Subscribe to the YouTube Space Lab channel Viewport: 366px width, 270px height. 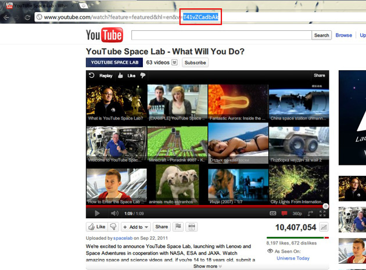(x=195, y=63)
